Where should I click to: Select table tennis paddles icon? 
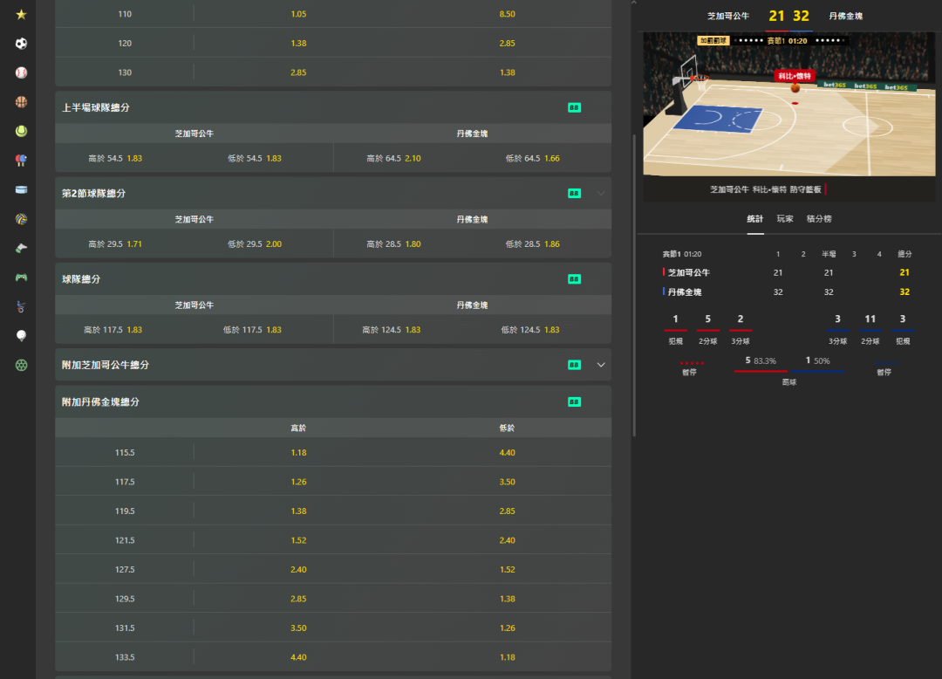(x=21, y=161)
